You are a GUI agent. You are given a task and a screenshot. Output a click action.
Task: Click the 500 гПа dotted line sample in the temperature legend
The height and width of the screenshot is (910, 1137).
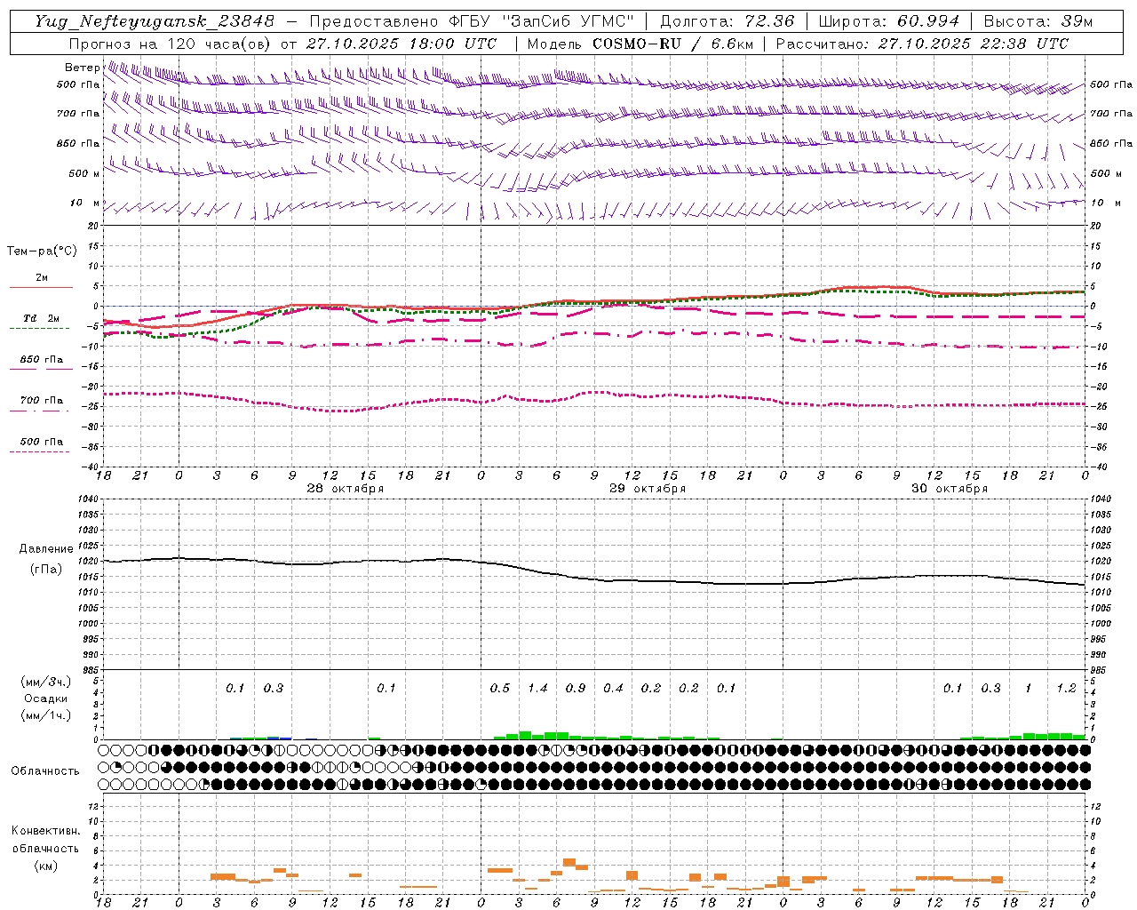click(x=39, y=451)
